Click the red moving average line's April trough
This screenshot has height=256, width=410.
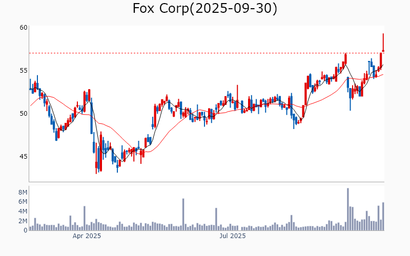tap(146, 152)
